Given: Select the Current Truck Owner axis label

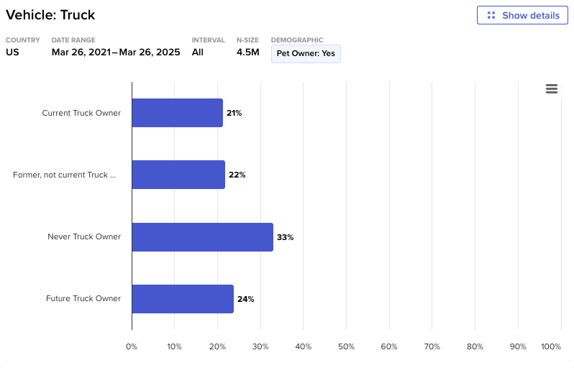Looking at the screenshot, I should pos(81,113).
